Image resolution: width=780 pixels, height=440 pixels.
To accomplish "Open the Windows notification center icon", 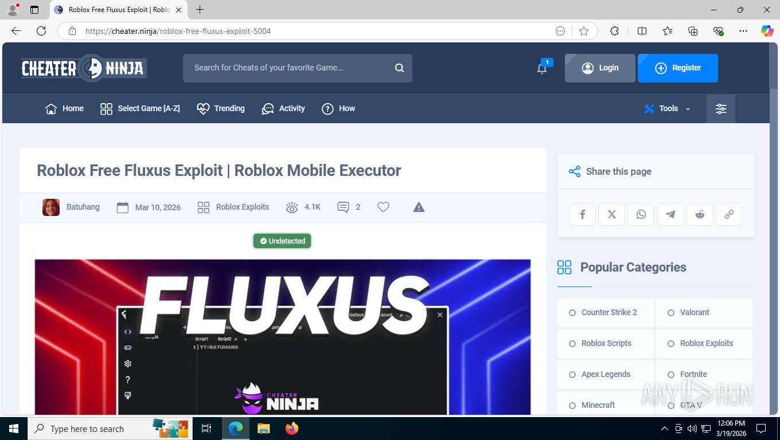I will 761,429.
